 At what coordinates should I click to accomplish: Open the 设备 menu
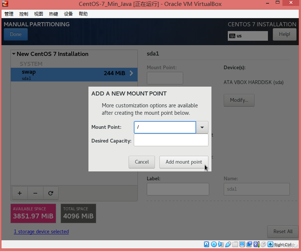tap(68, 14)
